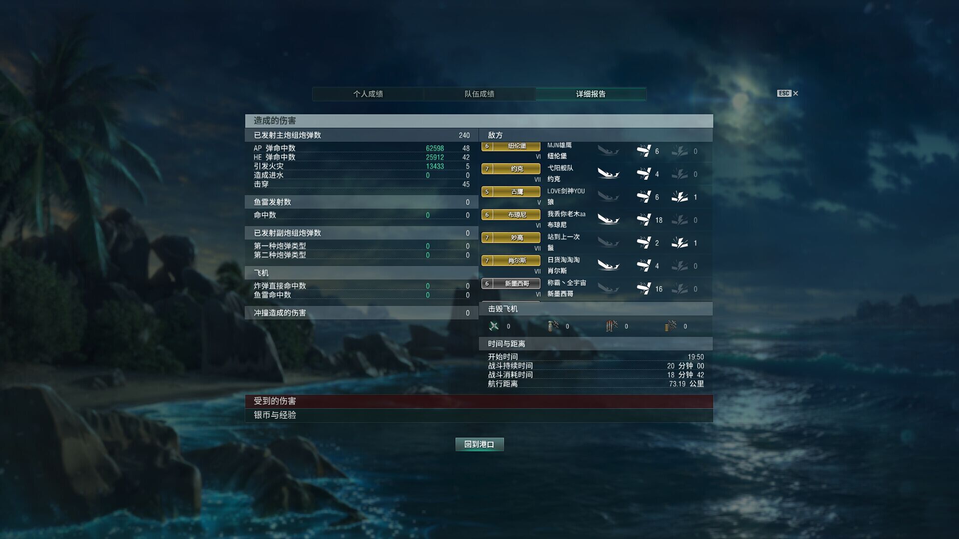Switch to the 个人成绩 tab

368,94
